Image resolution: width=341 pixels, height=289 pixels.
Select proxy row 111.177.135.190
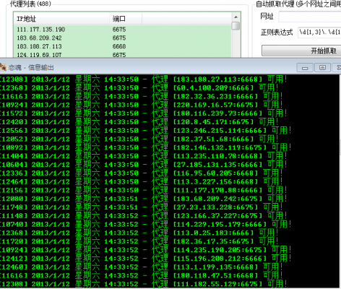click(x=123, y=30)
